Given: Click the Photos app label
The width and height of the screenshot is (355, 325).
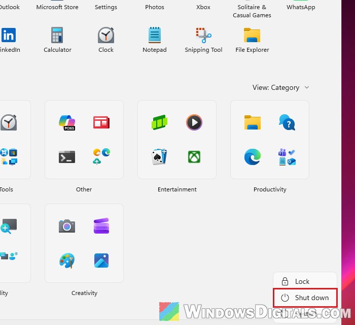Looking at the screenshot, I should point(155,7).
